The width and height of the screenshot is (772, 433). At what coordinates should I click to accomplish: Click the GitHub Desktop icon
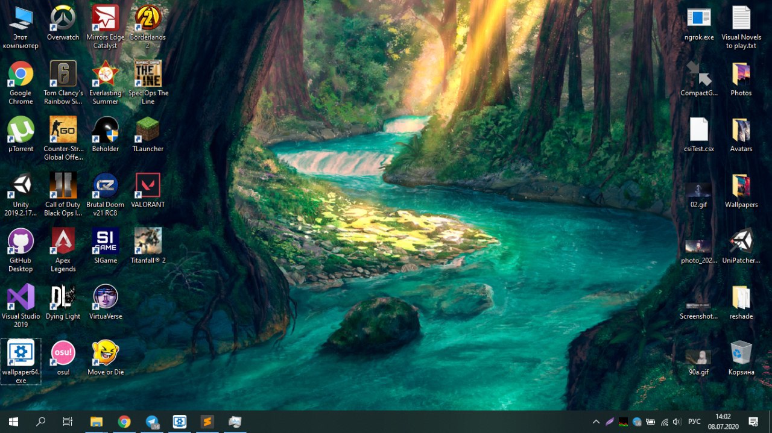pos(21,250)
